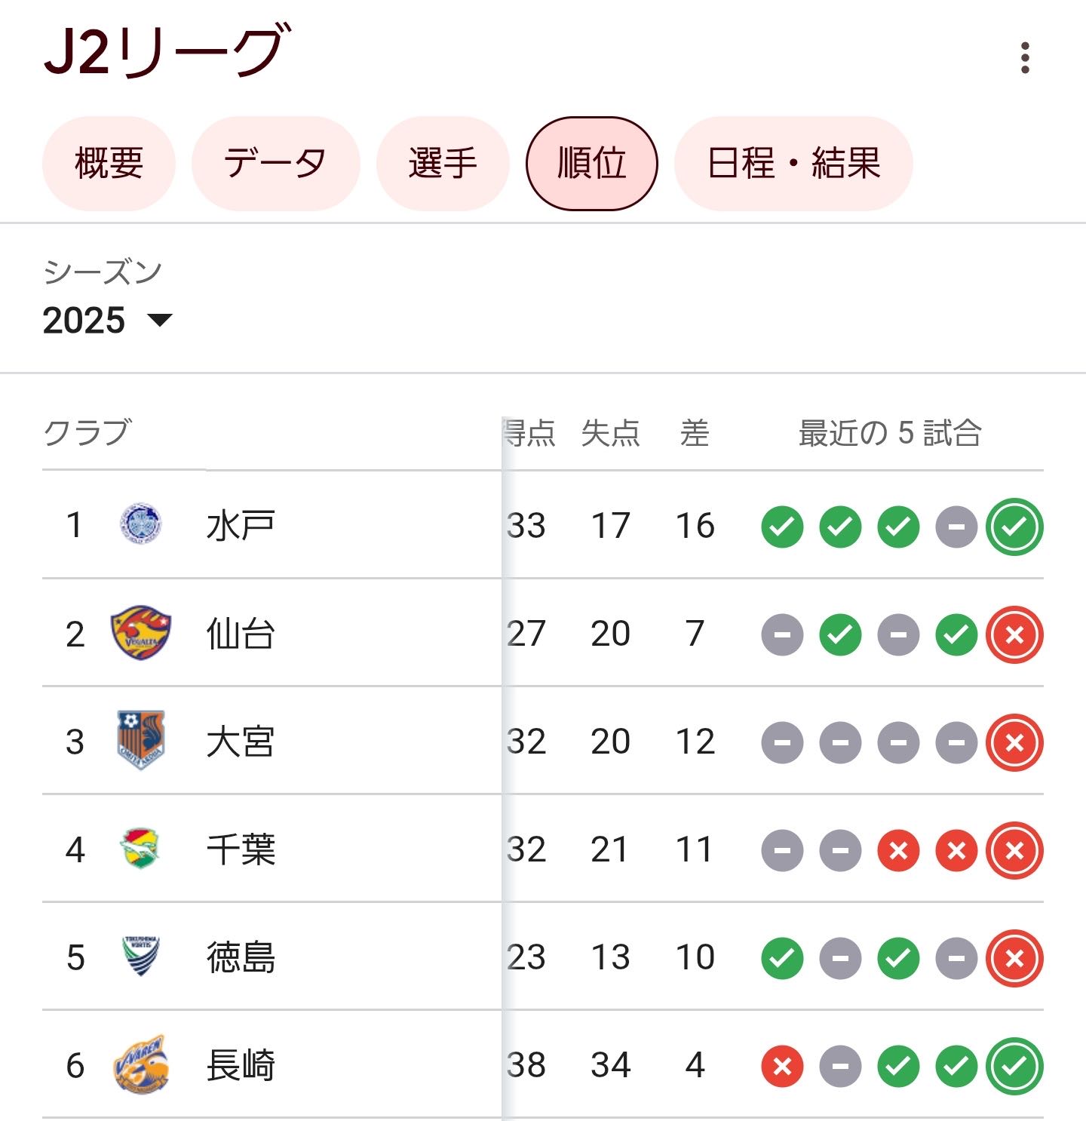Open the three-dot more options menu
The width and height of the screenshot is (1086, 1121).
point(1024,58)
